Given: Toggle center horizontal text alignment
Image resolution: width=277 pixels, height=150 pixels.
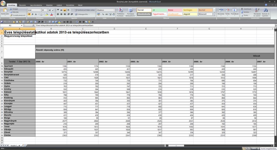Looking at the screenshot, I should pos(61,14).
